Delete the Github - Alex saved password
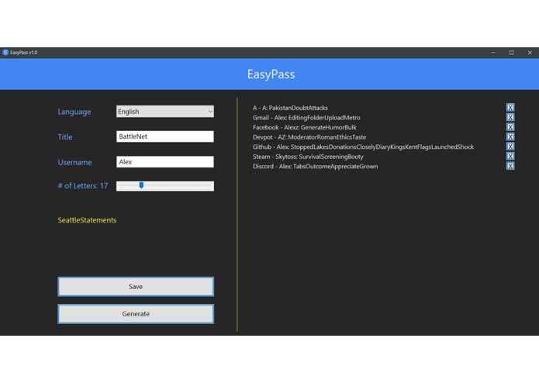The width and height of the screenshot is (539, 383). point(510,147)
